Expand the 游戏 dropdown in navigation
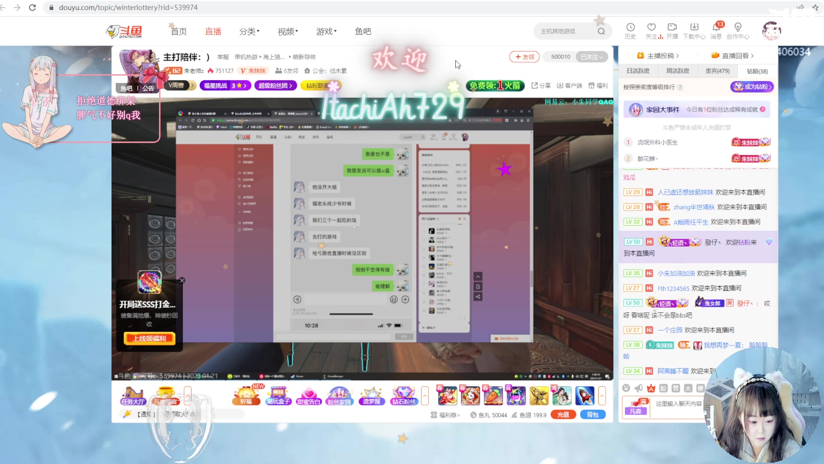This screenshot has width=824, height=464. pyautogui.click(x=326, y=31)
